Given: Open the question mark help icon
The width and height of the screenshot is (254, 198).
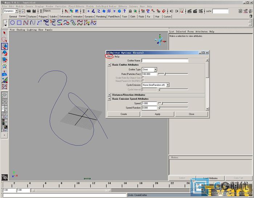Looking at the screenshot, I should (x=124, y=11).
